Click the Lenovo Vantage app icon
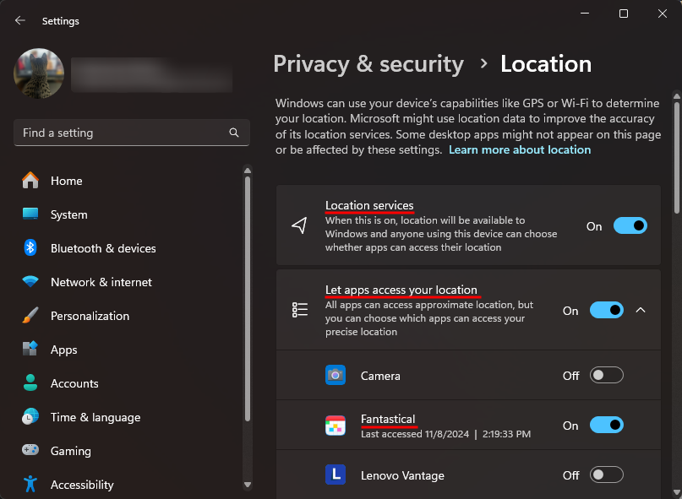Viewport: 682px width, 499px height. [336, 475]
